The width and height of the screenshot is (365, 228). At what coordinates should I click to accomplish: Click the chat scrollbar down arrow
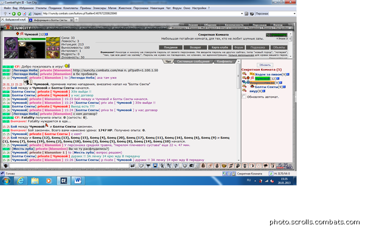pos(238,161)
